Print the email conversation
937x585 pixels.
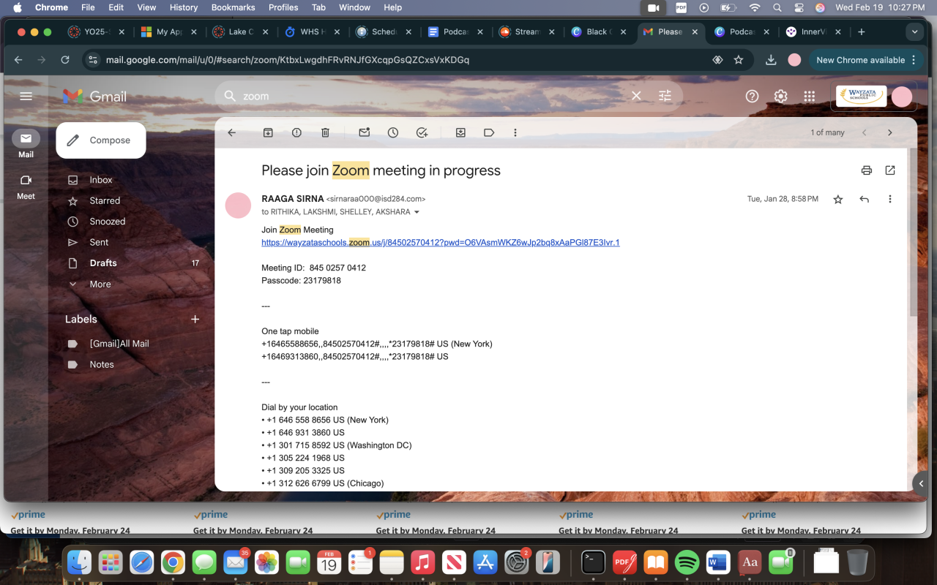(867, 170)
